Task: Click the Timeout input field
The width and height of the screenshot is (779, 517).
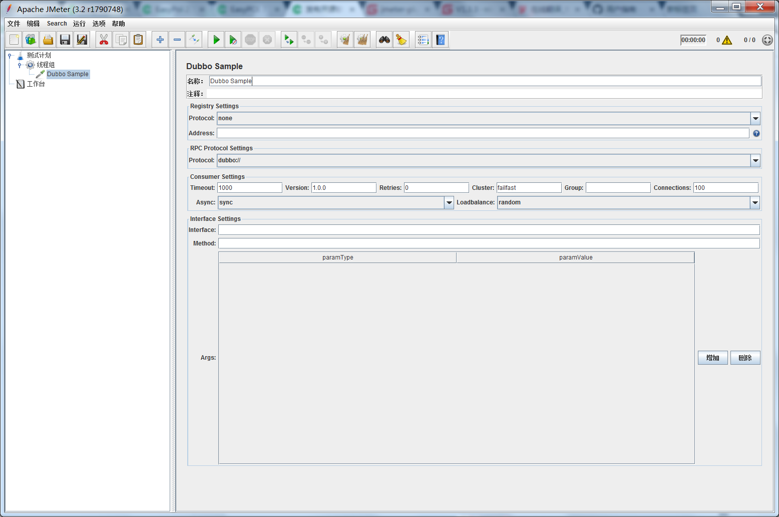Action: click(250, 188)
